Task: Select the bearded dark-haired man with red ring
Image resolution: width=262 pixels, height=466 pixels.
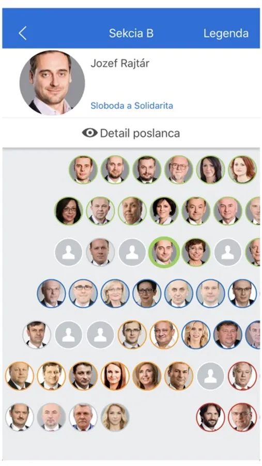Action: click(211, 417)
